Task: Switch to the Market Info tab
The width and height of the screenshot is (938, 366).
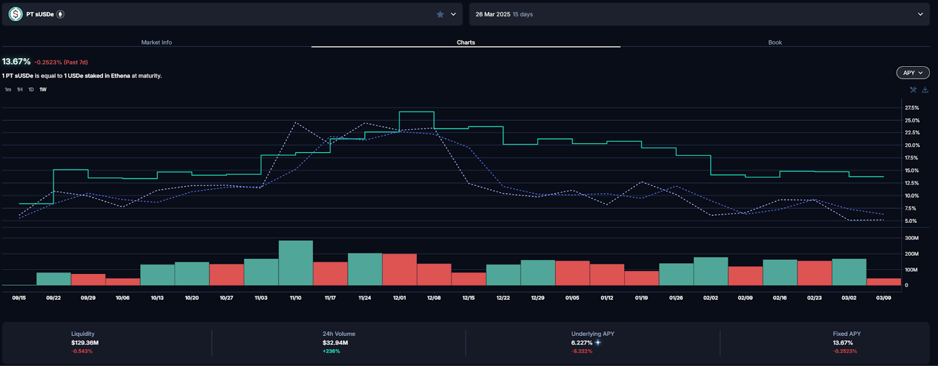Action: click(x=157, y=42)
